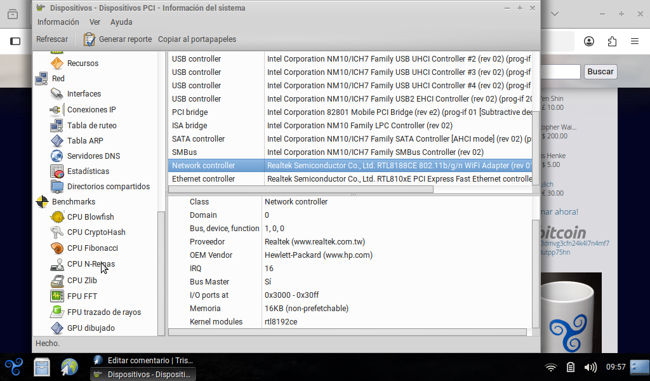Click the mug product thumbnail in browser

pyautogui.click(x=571, y=312)
